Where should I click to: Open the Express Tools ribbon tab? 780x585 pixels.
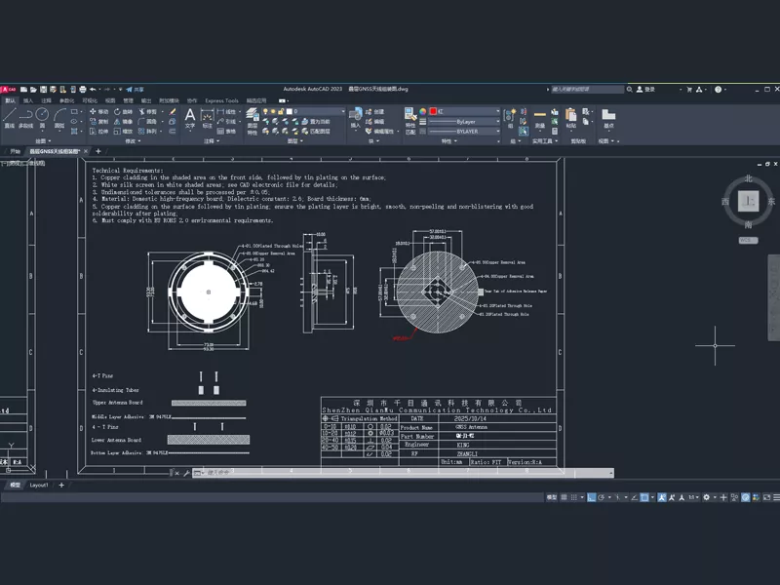(221, 100)
